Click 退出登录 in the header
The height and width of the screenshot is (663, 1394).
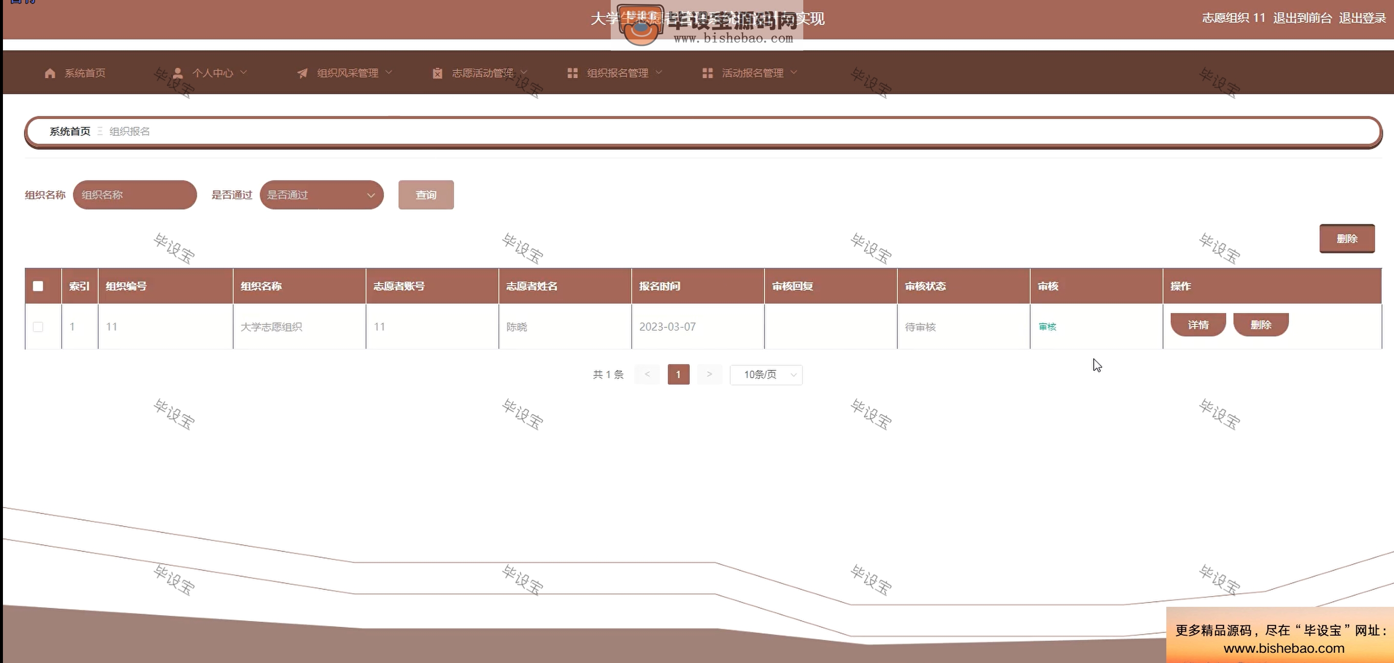tap(1362, 18)
